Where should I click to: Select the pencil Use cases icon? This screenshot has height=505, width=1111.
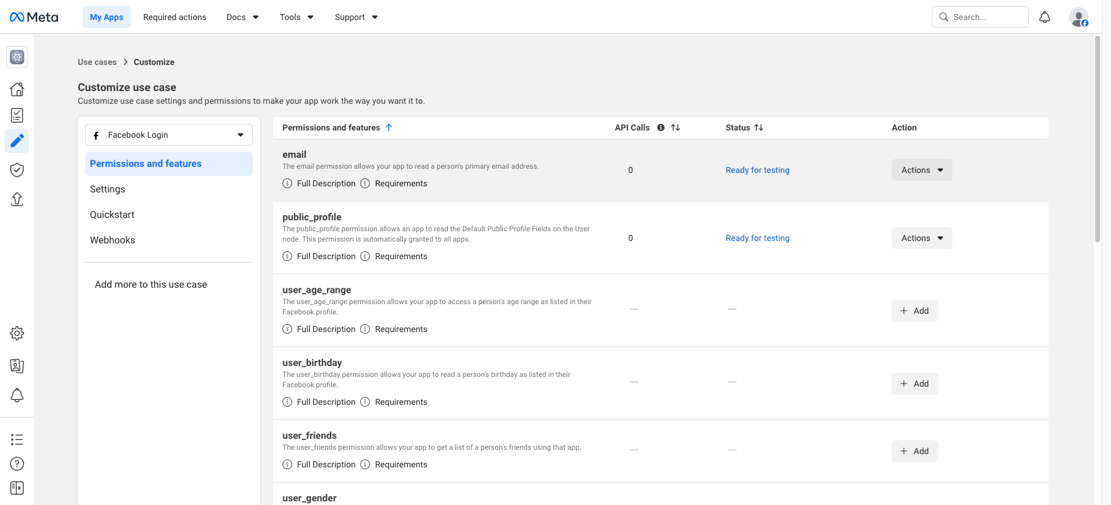(17, 141)
